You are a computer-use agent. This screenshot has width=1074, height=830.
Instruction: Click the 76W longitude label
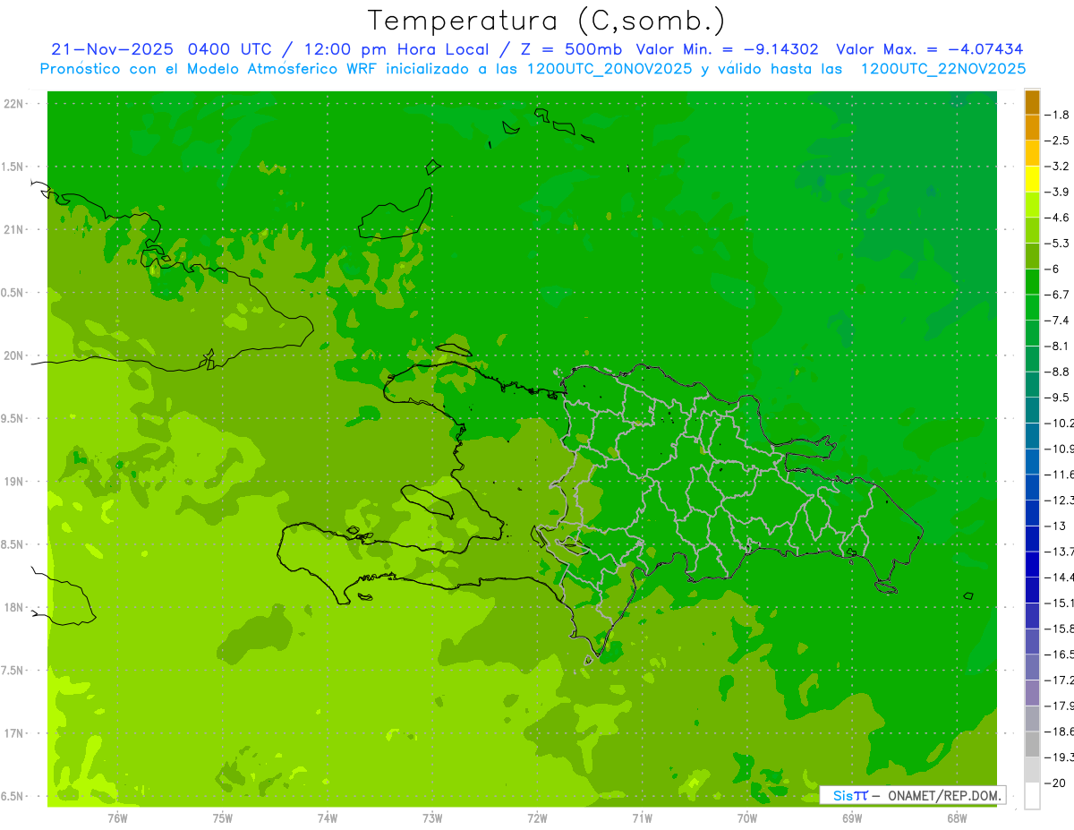pyautogui.click(x=117, y=817)
